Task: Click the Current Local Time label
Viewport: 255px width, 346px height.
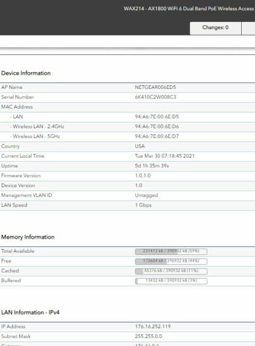Action: (22, 156)
